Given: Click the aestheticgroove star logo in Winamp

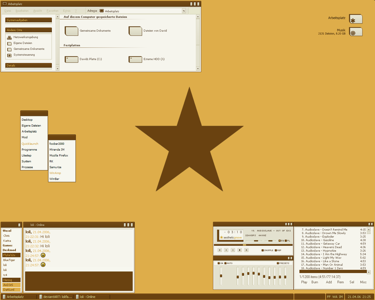Looking at the screenshot, I should click(221, 237).
